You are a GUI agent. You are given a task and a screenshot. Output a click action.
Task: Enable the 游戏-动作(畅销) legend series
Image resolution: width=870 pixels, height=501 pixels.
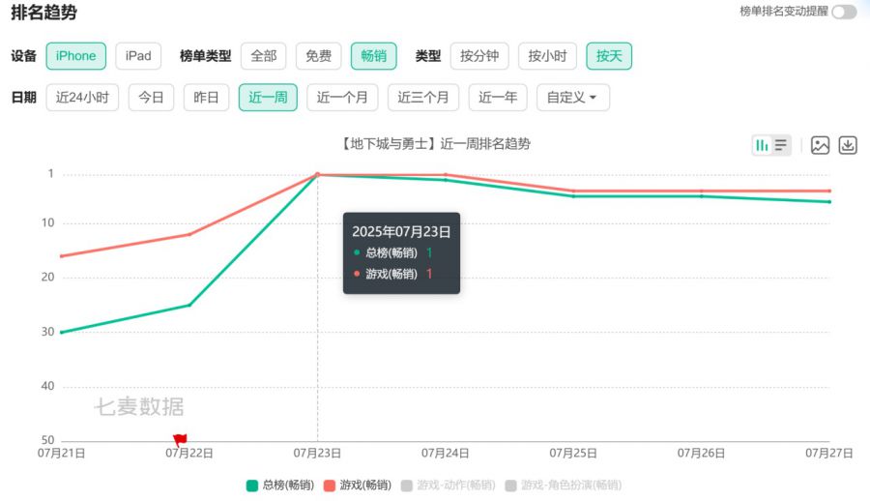coord(449,486)
